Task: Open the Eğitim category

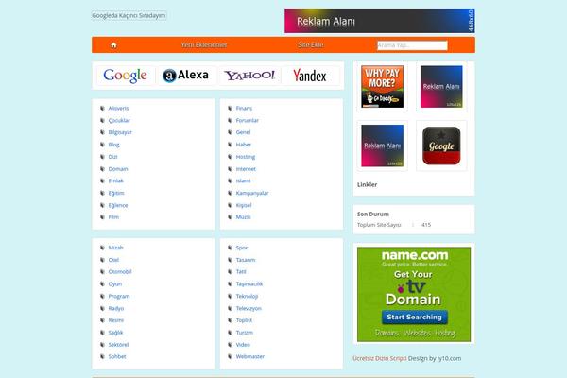Action: [116, 193]
